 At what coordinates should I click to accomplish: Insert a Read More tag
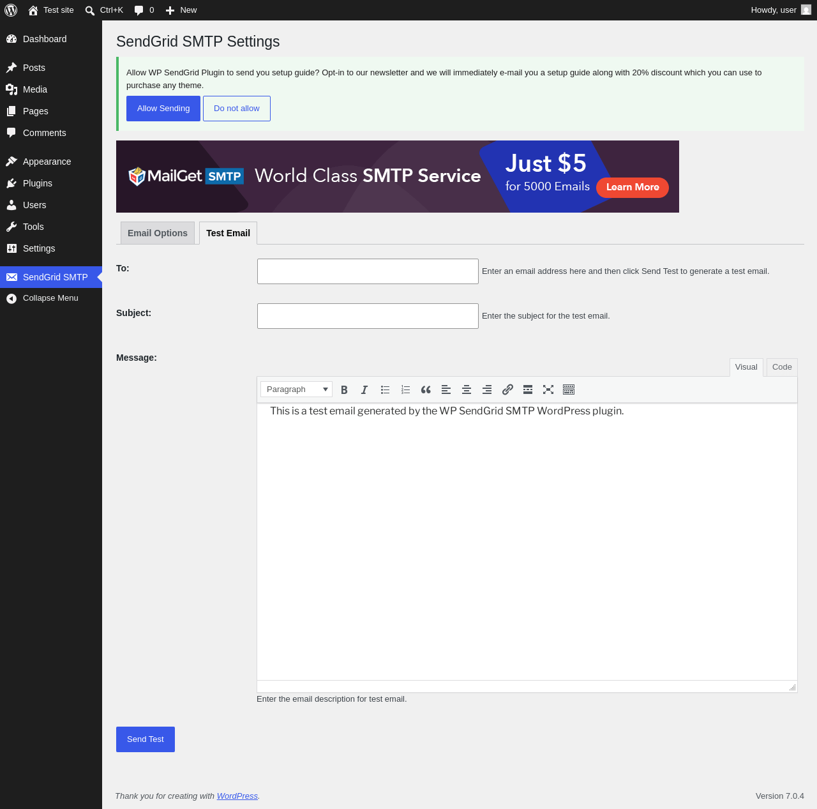[528, 389]
